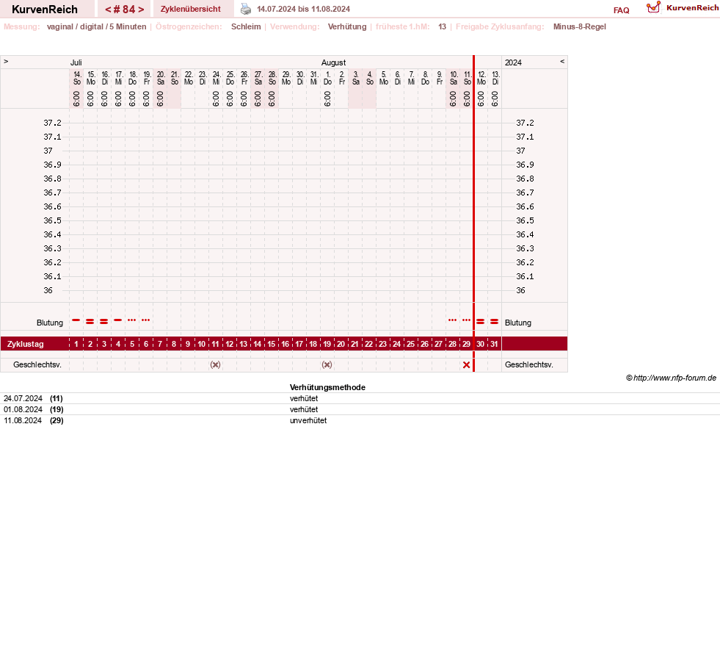Click bleeding mark on cycle day 4
Viewport: 720px width, 651px height.
pyautogui.click(x=118, y=320)
